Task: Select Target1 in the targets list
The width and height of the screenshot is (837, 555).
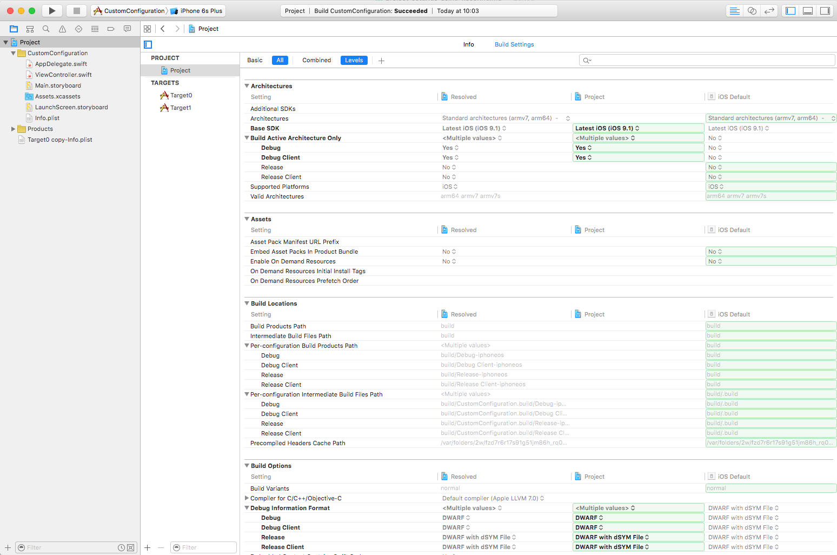Action: pyautogui.click(x=181, y=108)
